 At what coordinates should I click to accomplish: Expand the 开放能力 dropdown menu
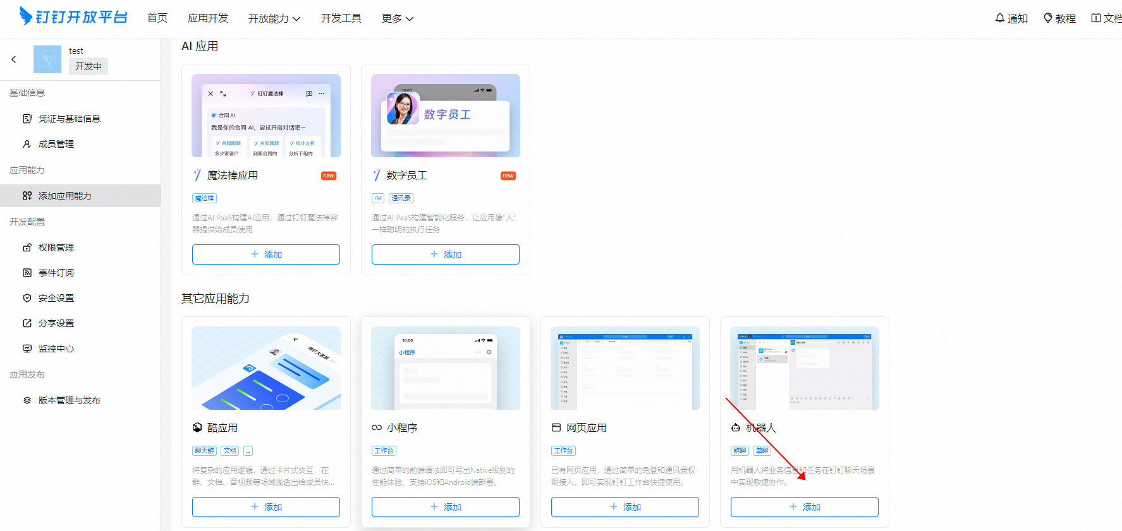[x=274, y=18]
